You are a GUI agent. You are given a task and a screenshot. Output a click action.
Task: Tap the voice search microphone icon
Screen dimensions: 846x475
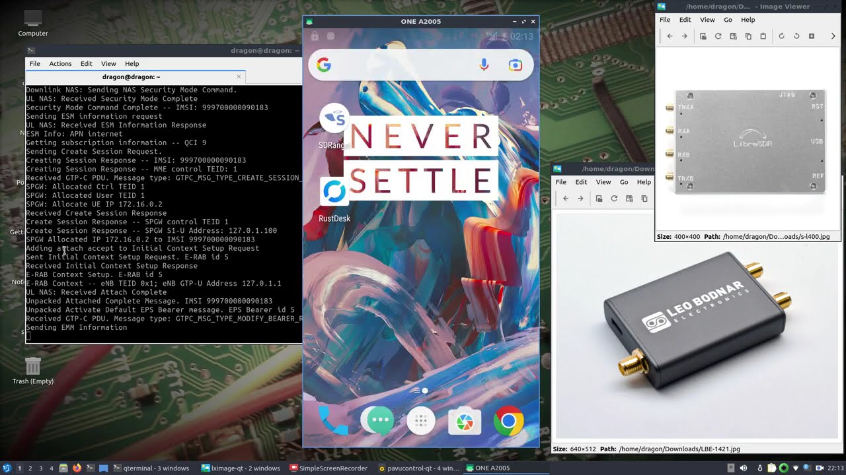[484, 65]
